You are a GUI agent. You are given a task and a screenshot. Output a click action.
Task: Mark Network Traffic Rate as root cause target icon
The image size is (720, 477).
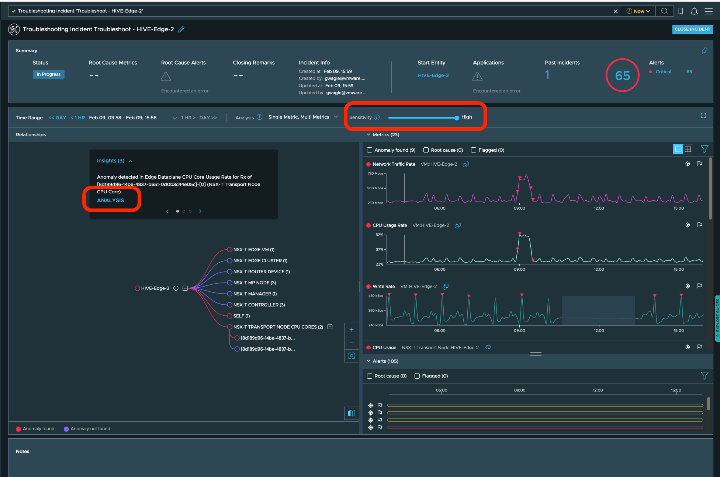688,164
